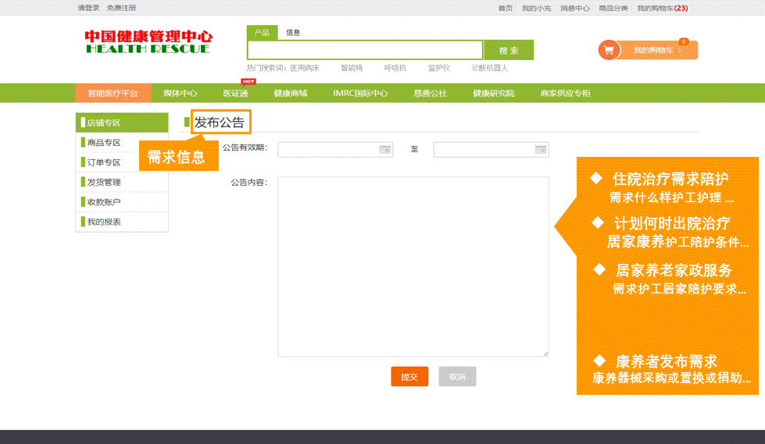Go to 医证通 navigation item
Screen dimensions: 765x444
click(235, 94)
